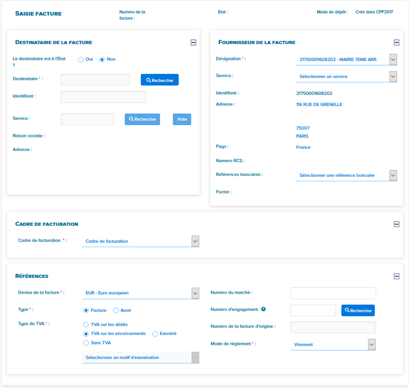Collapse the Références section

(396, 276)
